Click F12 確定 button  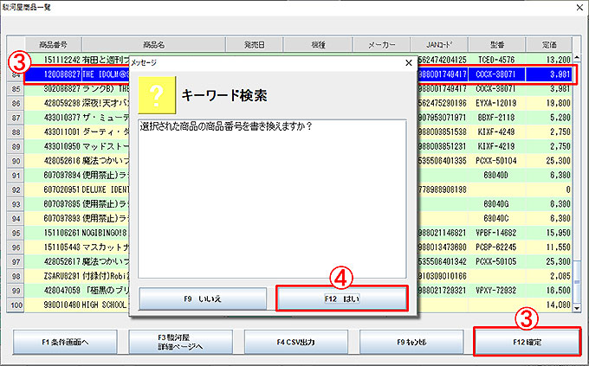pos(528,342)
